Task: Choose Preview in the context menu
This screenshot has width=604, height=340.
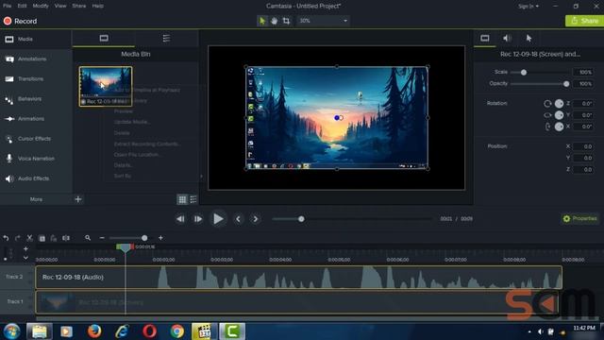Action: click(x=124, y=111)
